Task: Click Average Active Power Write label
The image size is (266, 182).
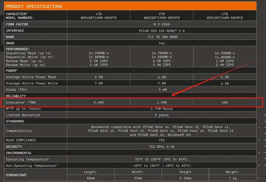Action: coord(32,83)
